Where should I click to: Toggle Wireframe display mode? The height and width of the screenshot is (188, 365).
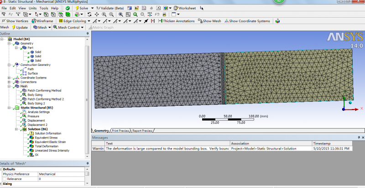(x=43, y=21)
